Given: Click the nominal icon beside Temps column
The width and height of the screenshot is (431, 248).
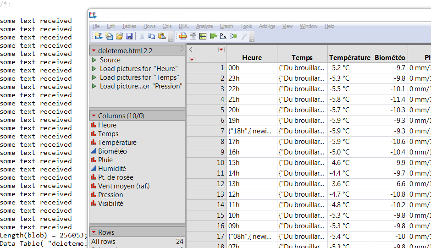Looking at the screenshot, I should [x=94, y=133].
